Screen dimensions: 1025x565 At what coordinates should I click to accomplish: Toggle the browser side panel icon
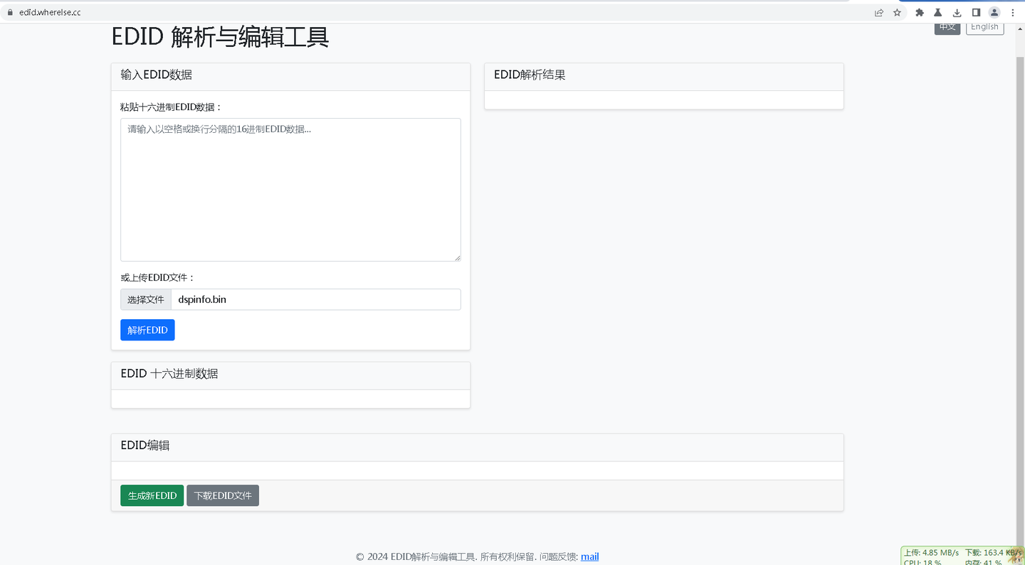point(976,13)
